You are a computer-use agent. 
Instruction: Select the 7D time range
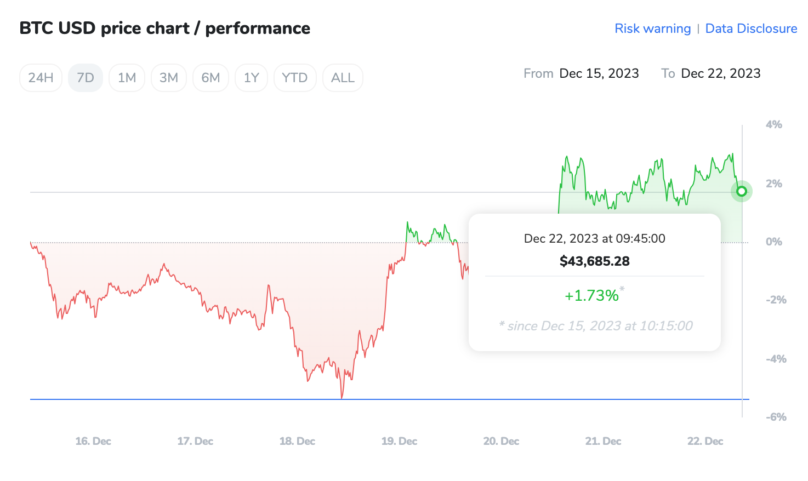[86, 78]
